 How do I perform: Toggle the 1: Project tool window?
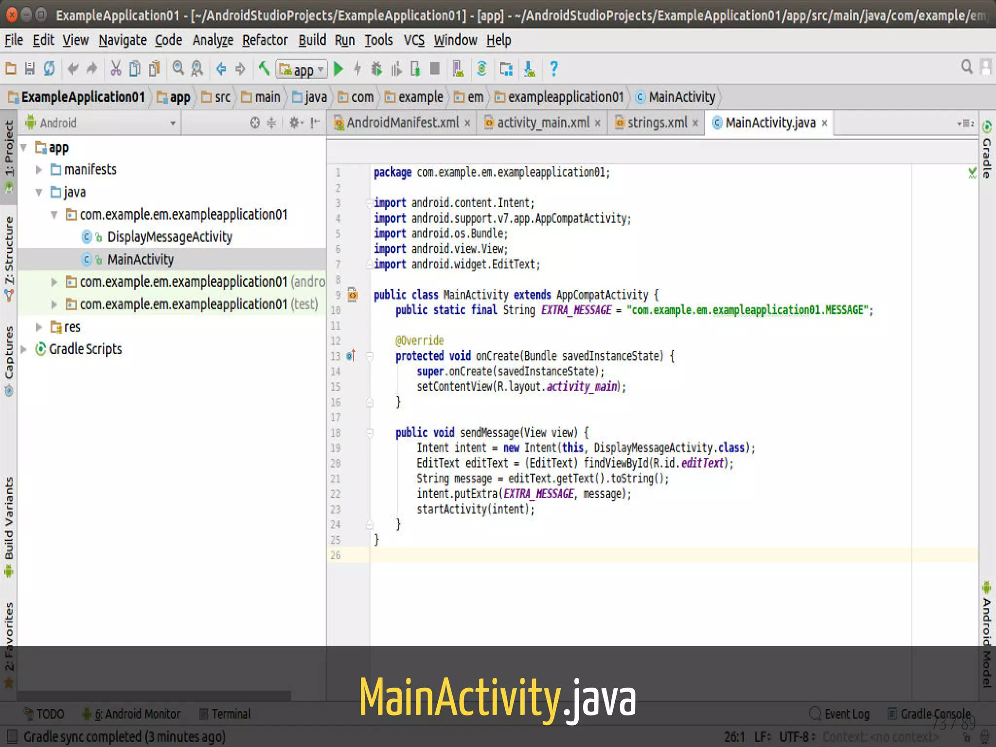coord(9,157)
